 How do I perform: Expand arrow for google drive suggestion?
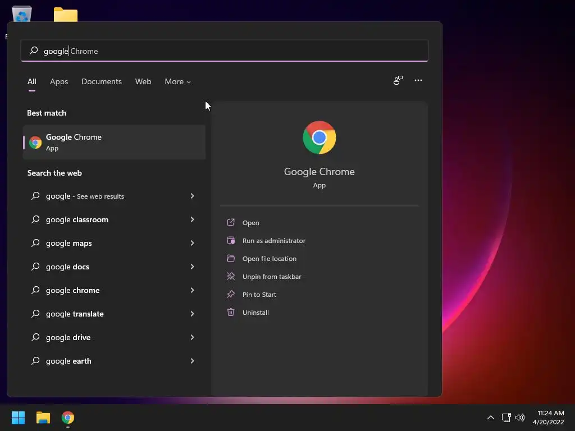point(192,337)
